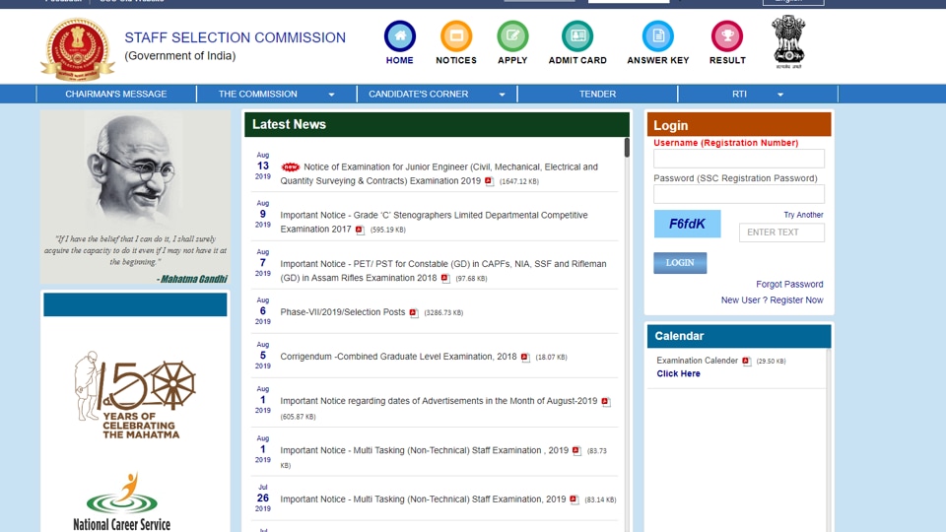Open the Tender menu item
Viewport: 946px width, 532px height.
[597, 95]
